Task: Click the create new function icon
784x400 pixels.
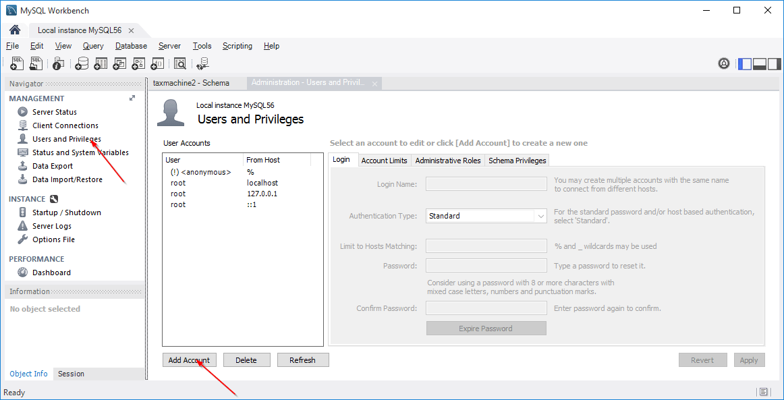Action: tap(157, 63)
